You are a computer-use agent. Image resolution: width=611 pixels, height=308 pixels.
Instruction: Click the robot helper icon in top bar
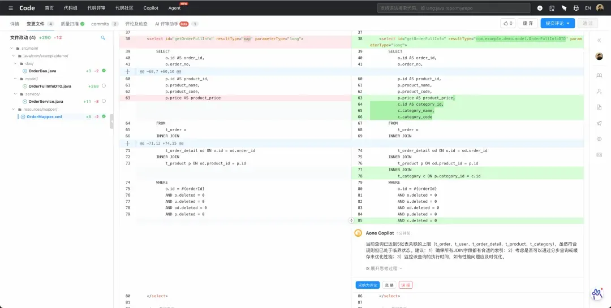pyautogui.click(x=576, y=8)
